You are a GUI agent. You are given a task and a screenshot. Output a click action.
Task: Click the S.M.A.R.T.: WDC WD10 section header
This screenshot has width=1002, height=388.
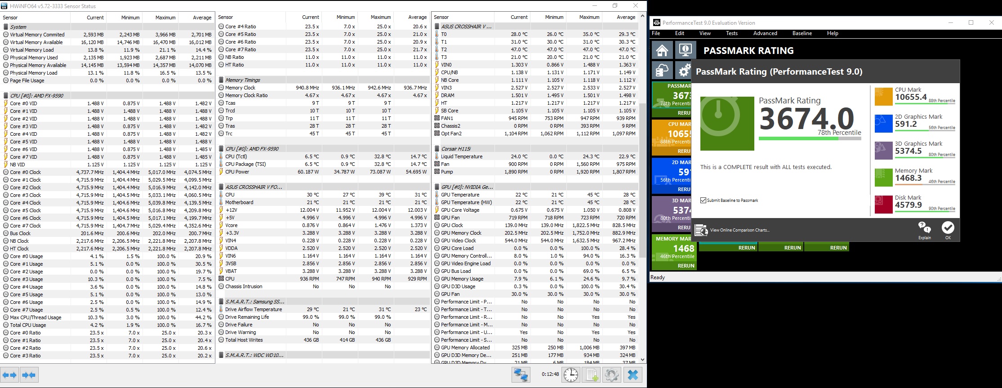click(x=323, y=355)
